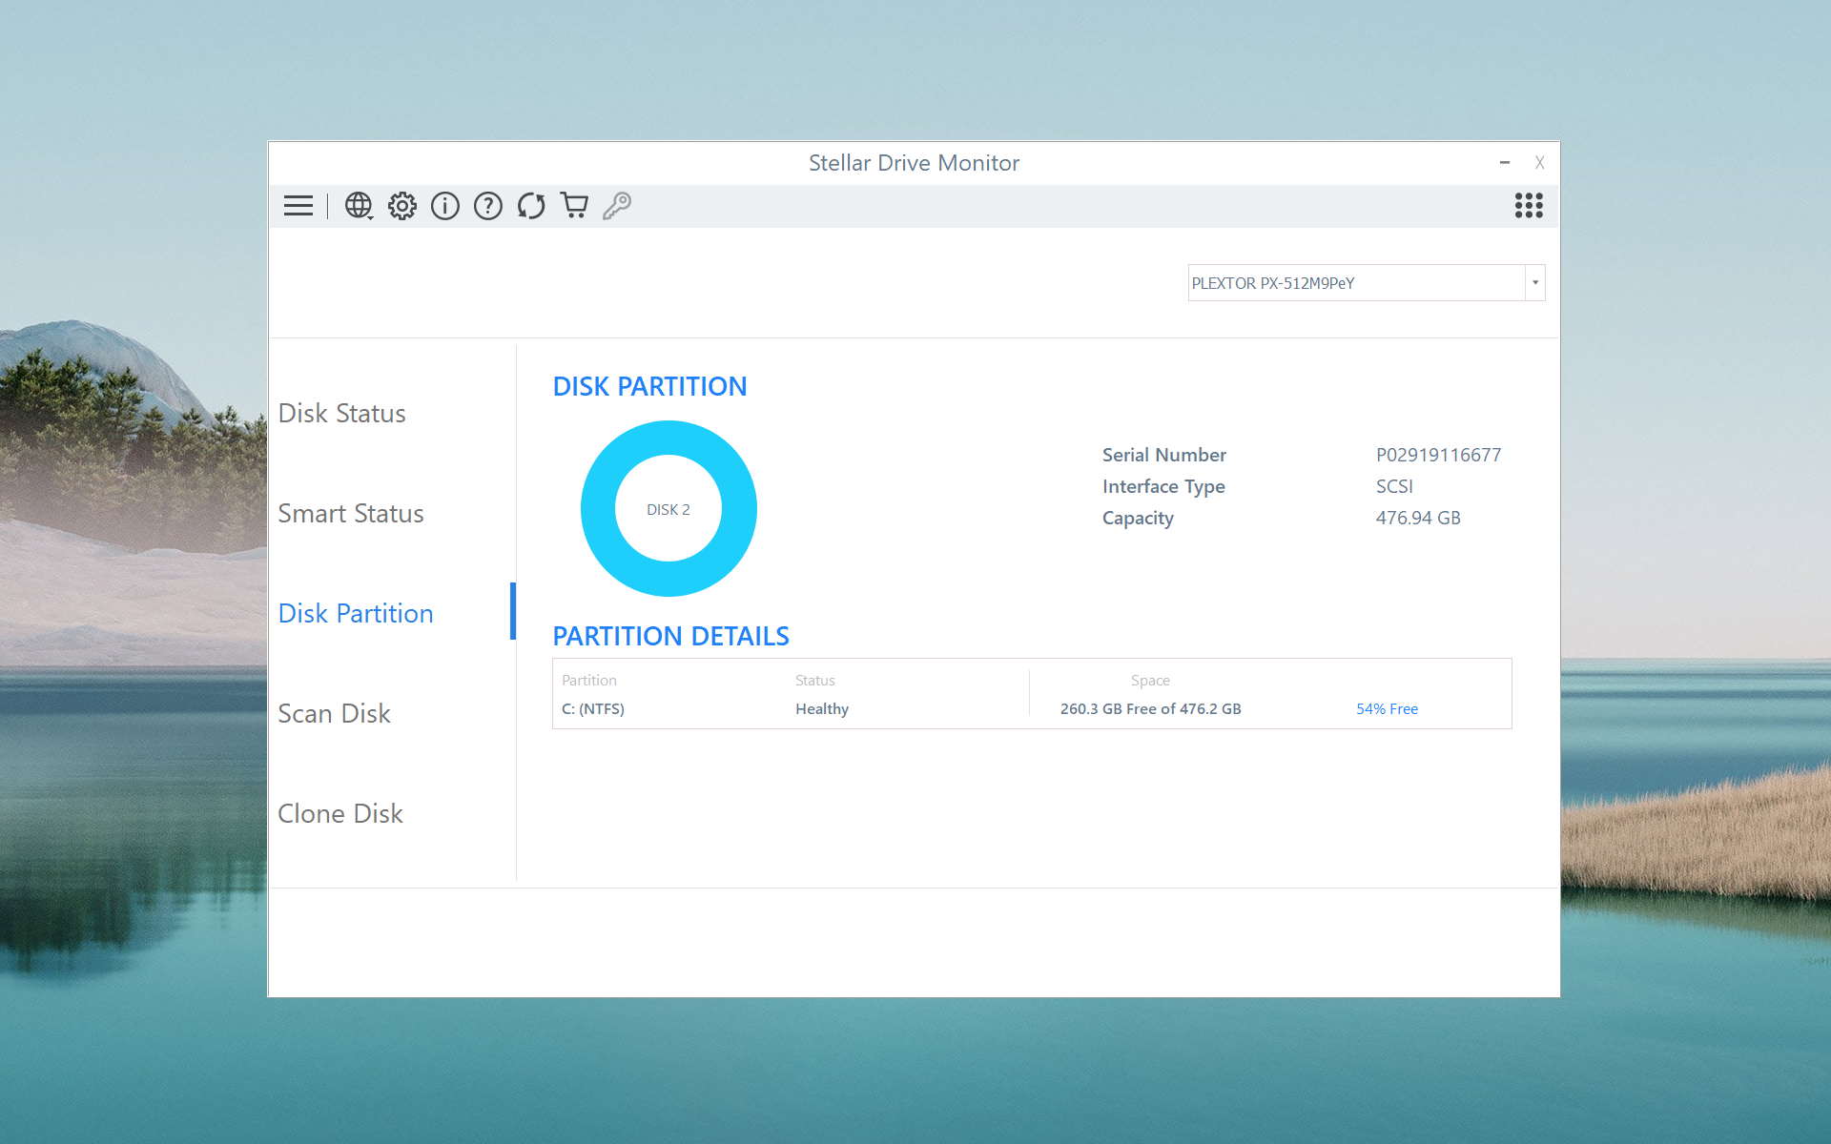Screen dimensions: 1831x1144
Task: Click the info about icon
Action: [445, 206]
